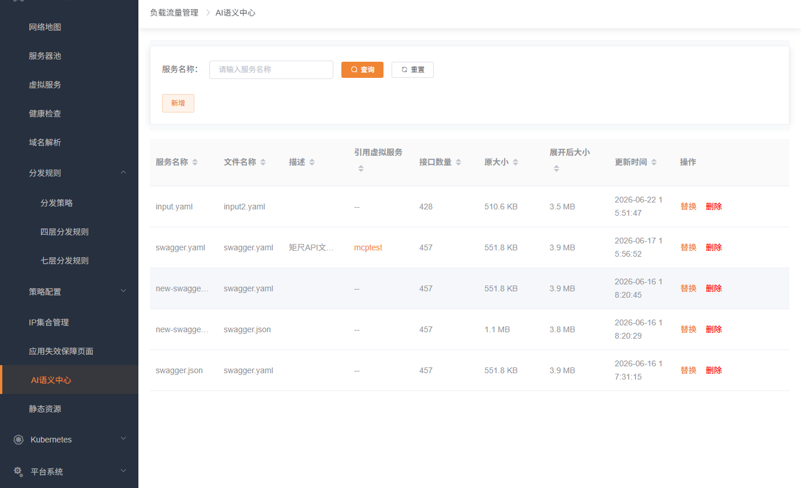Click 删除 in the 18:20:45 row

point(714,288)
